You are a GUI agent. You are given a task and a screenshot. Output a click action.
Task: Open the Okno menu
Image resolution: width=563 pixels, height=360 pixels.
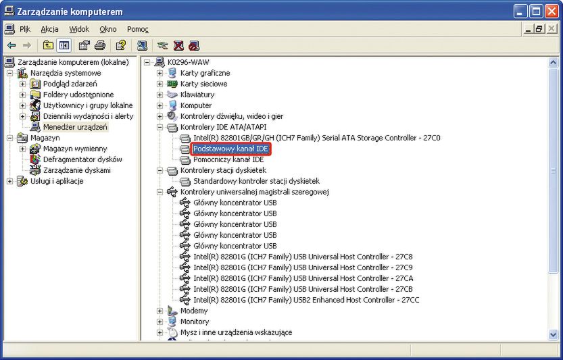(108, 29)
